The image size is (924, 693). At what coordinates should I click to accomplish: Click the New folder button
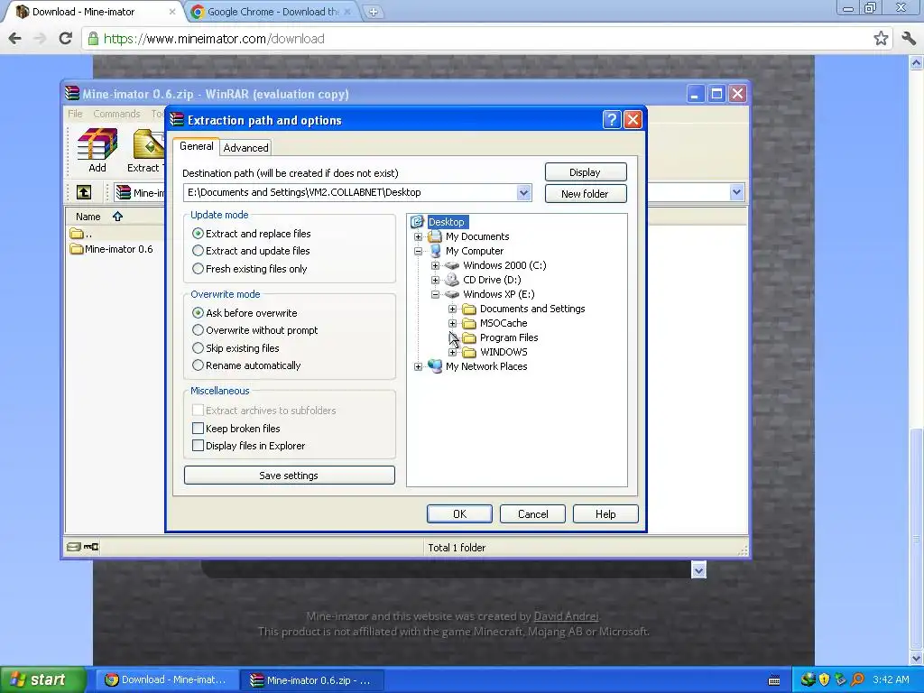[585, 193]
